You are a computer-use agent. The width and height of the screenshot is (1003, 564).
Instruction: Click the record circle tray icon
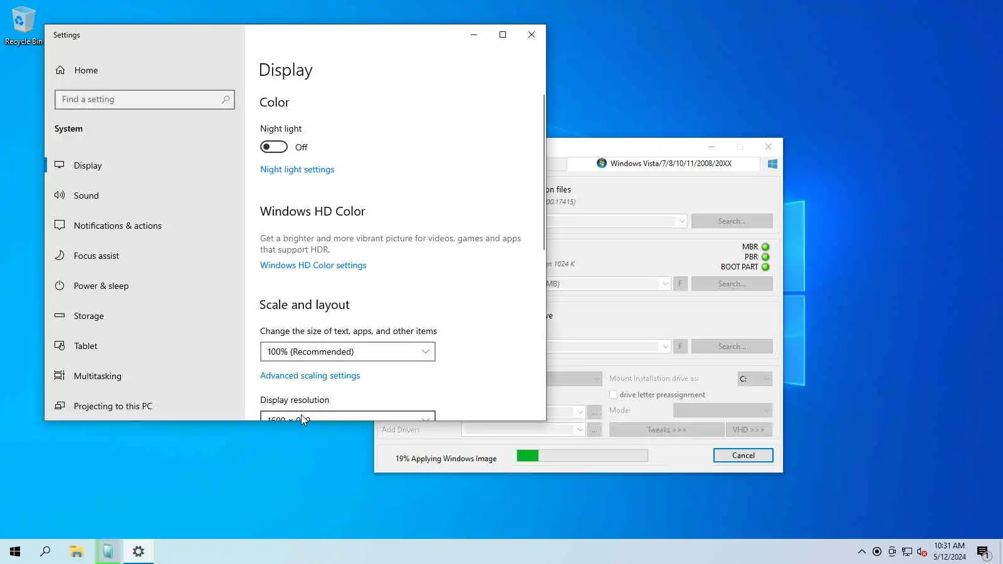point(877,551)
